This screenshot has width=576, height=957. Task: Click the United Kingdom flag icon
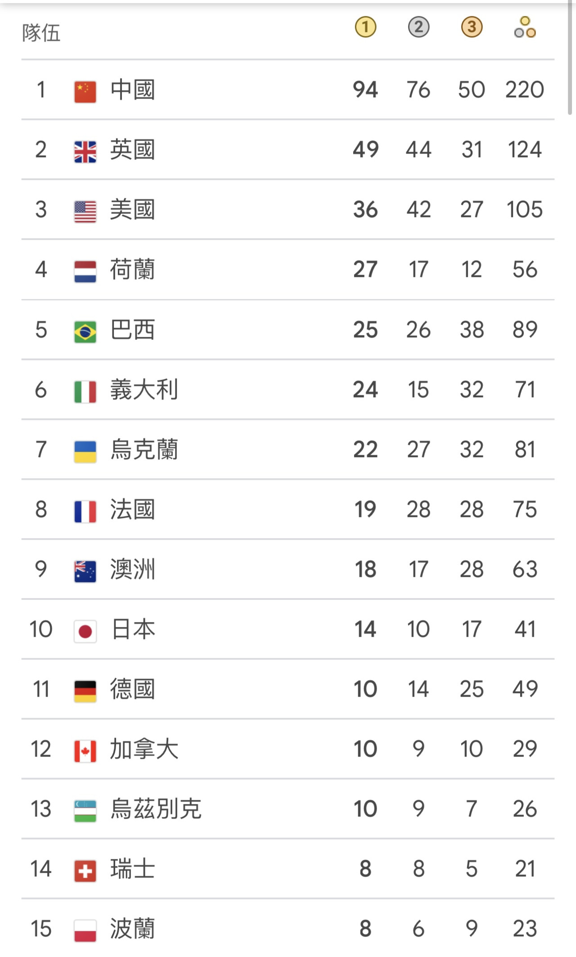click(85, 152)
